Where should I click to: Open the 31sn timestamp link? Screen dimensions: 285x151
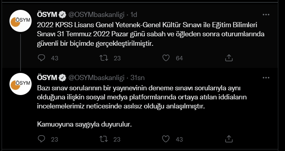(138, 78)
